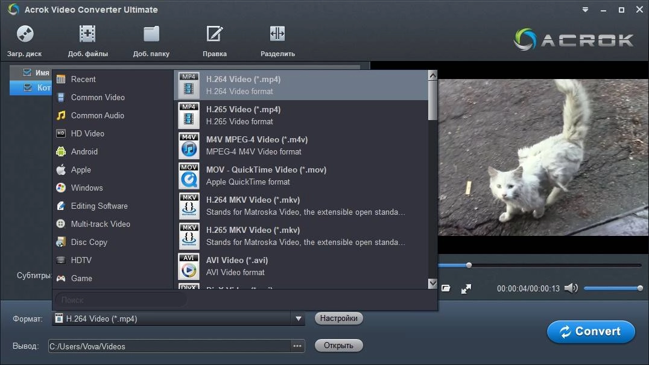Viewport: 649px width, 365px height.
Task: Click the 'Apple QuickTime format' description text
Action: pos(248,182)
